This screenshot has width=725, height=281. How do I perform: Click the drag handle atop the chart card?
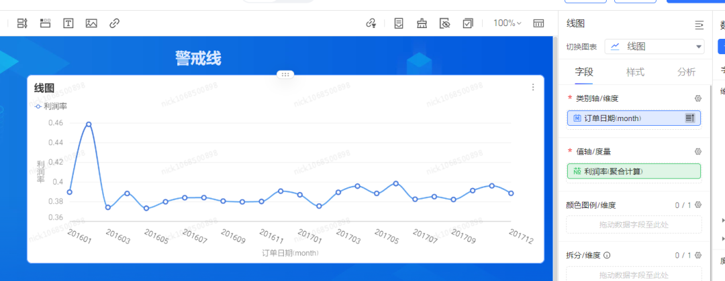pos(285,74)
